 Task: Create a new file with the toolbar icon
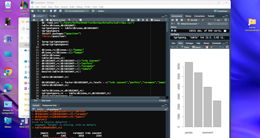click(32, 11)
